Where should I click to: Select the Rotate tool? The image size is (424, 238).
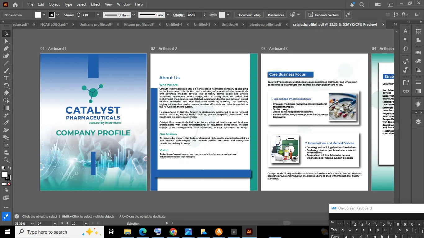coord(6,86)
